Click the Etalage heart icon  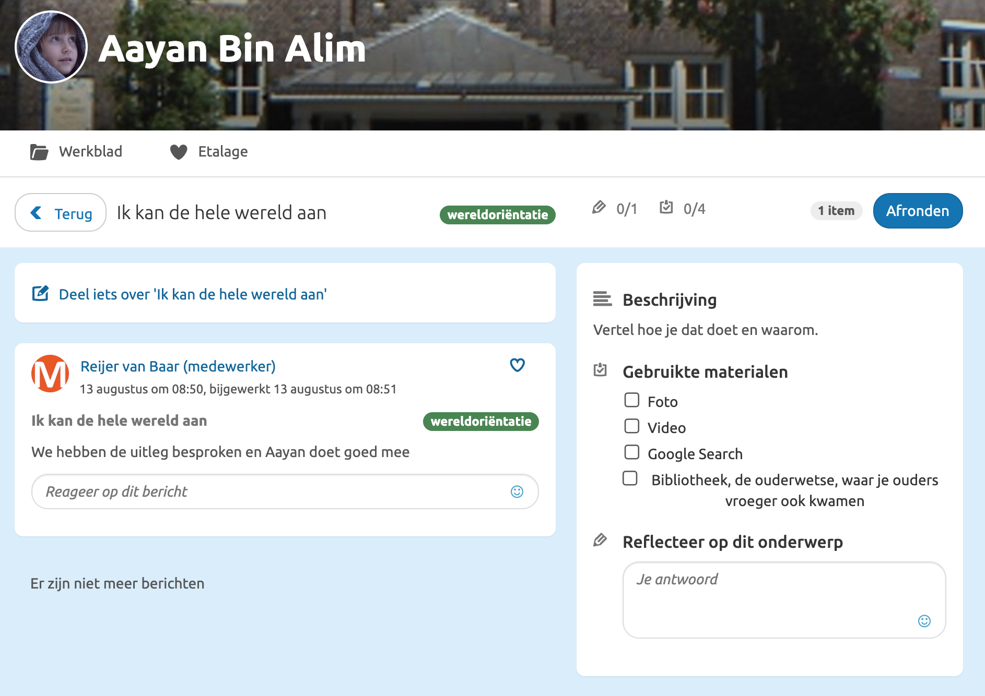click(x=179, y=151)
